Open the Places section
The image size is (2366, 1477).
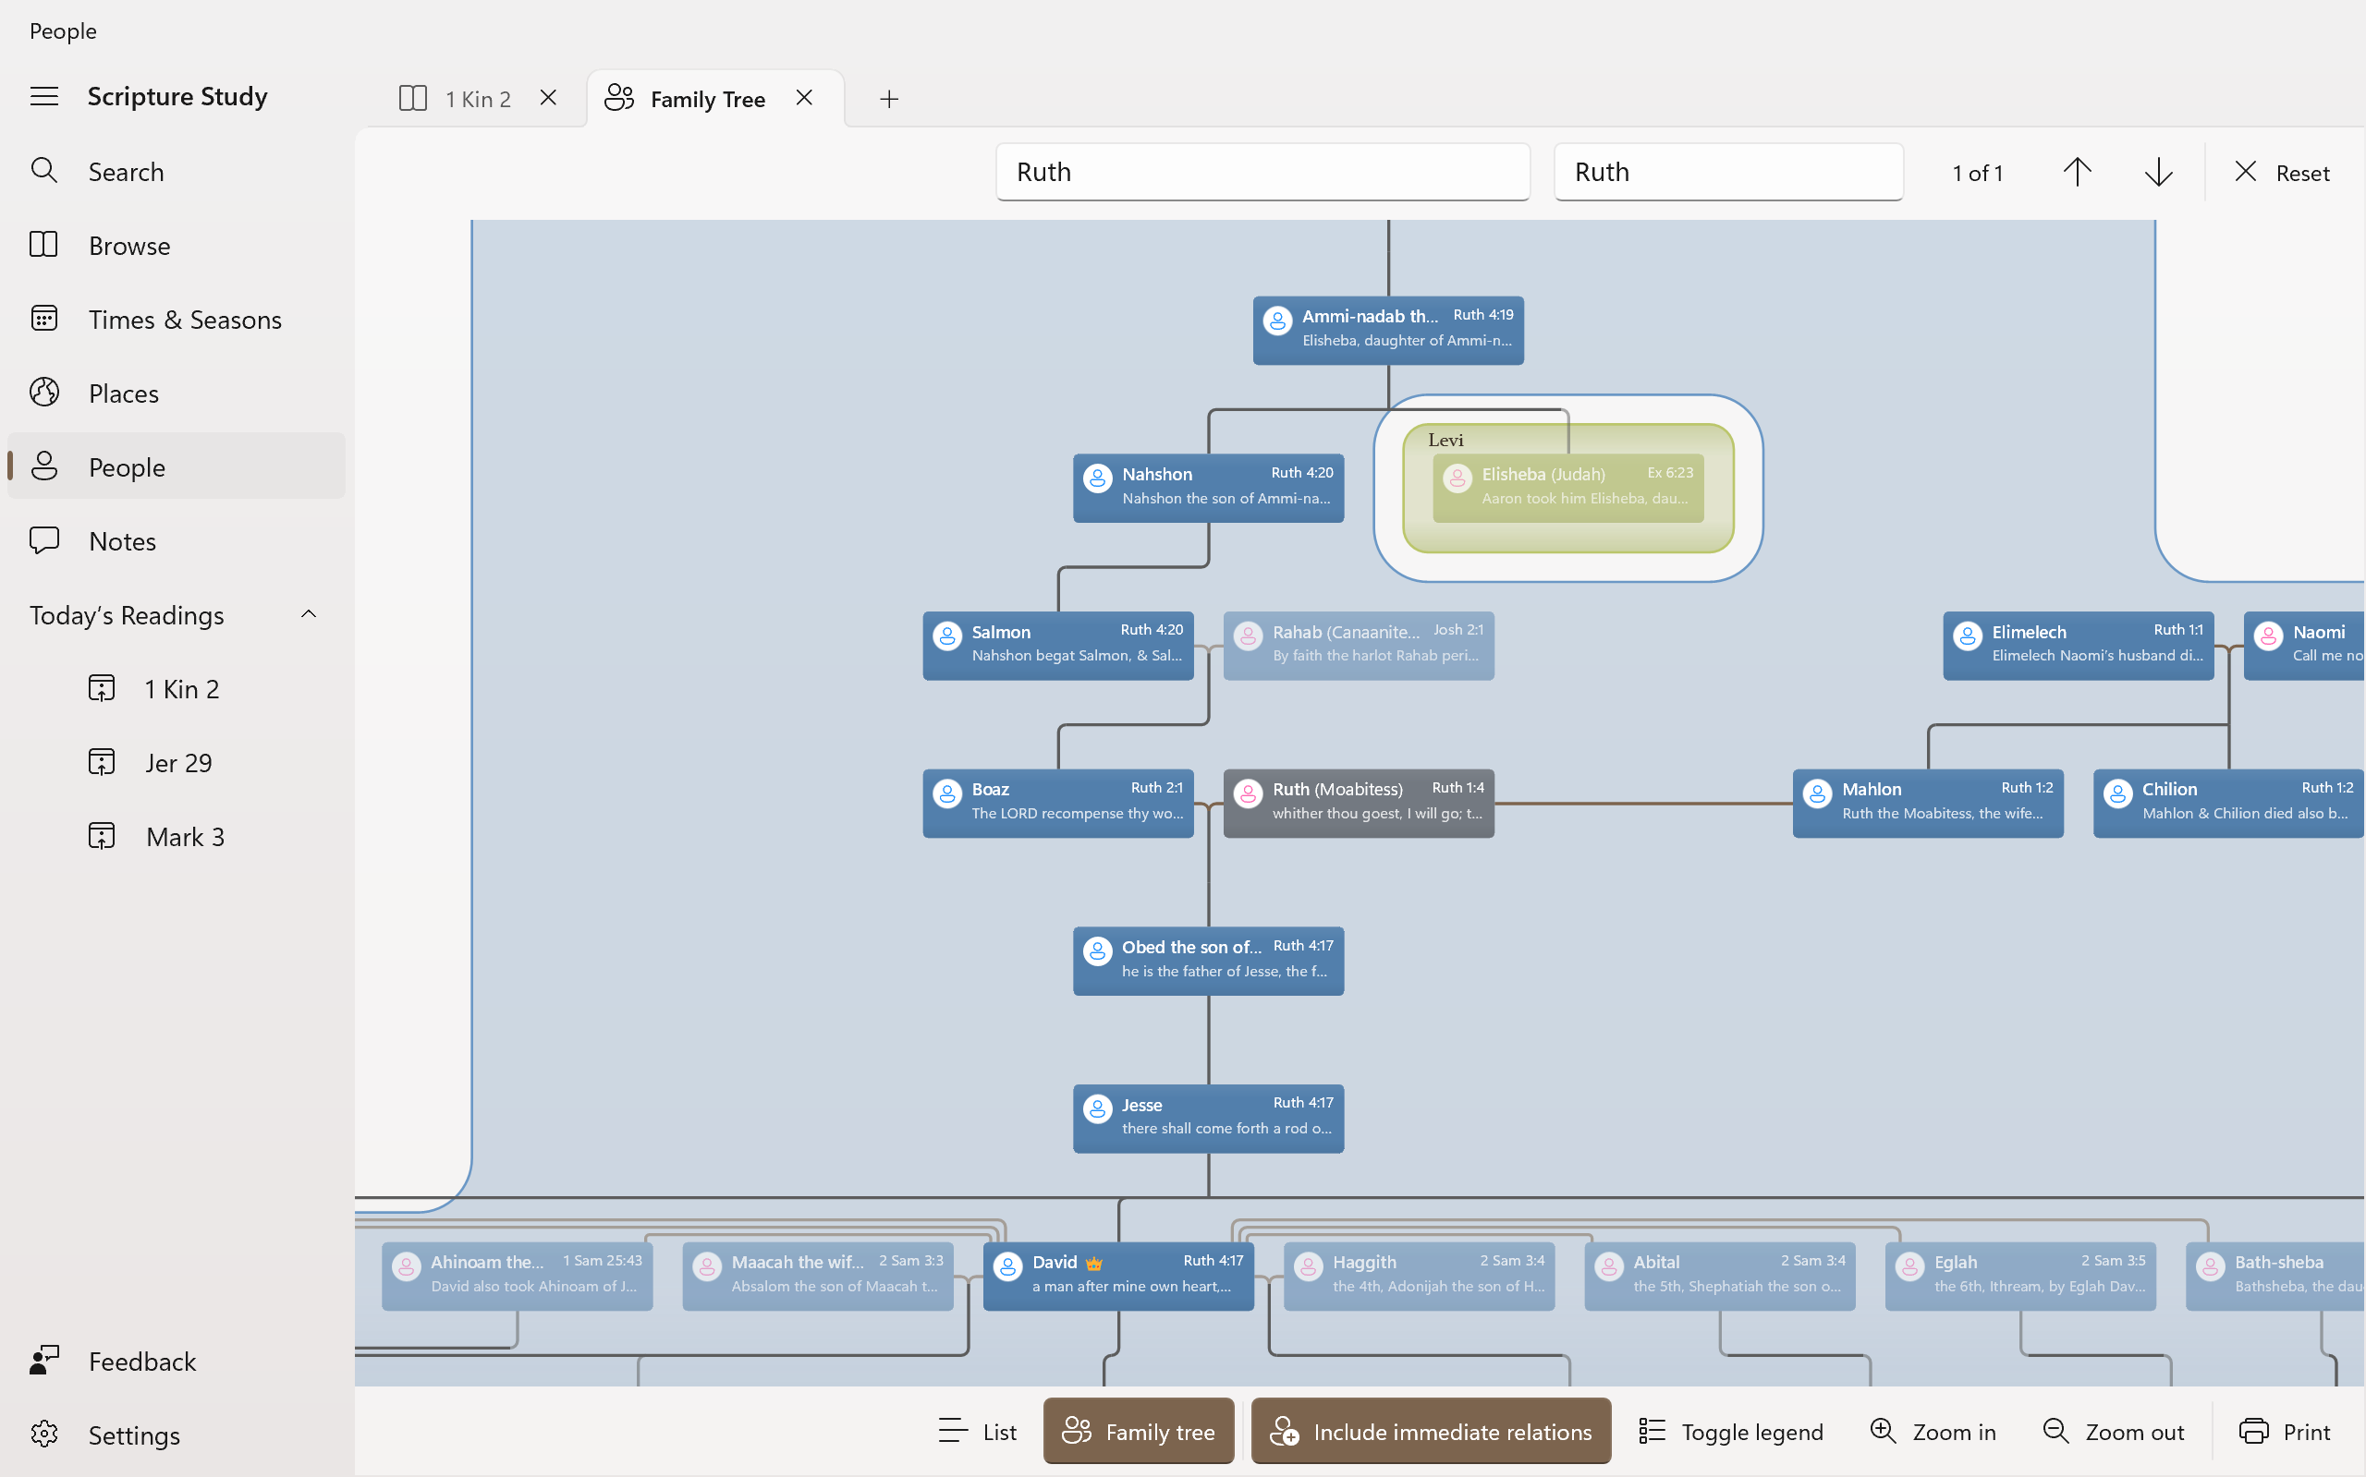(x=177, y=393)
